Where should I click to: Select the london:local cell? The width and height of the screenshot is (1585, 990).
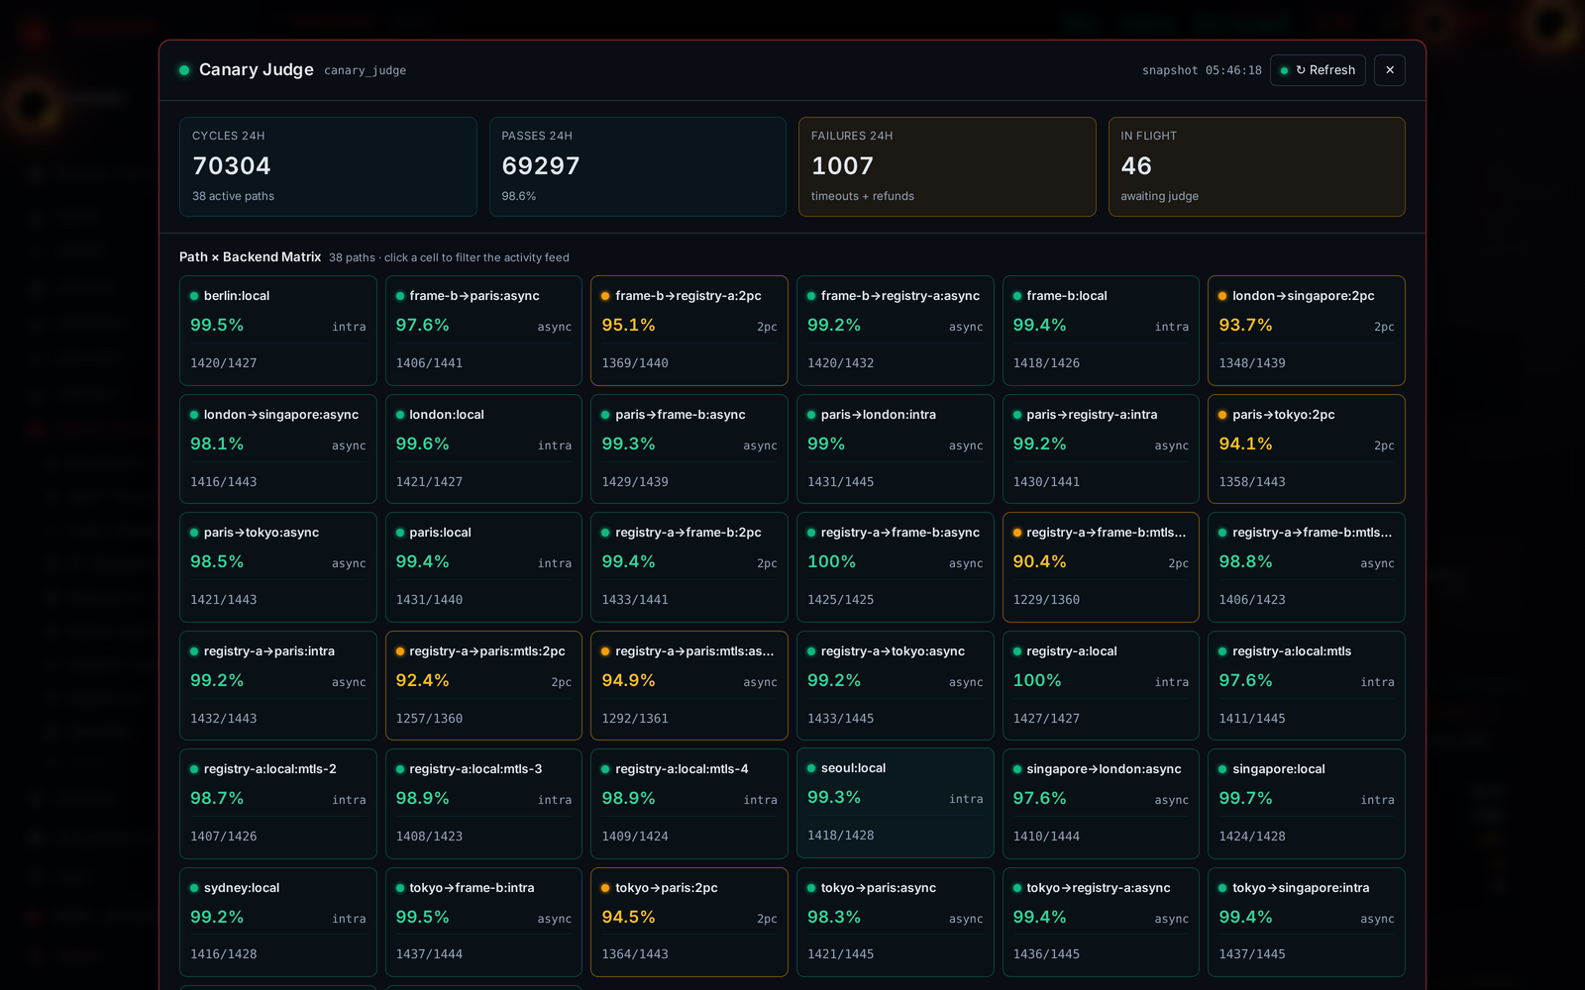[x=483, y=449]
